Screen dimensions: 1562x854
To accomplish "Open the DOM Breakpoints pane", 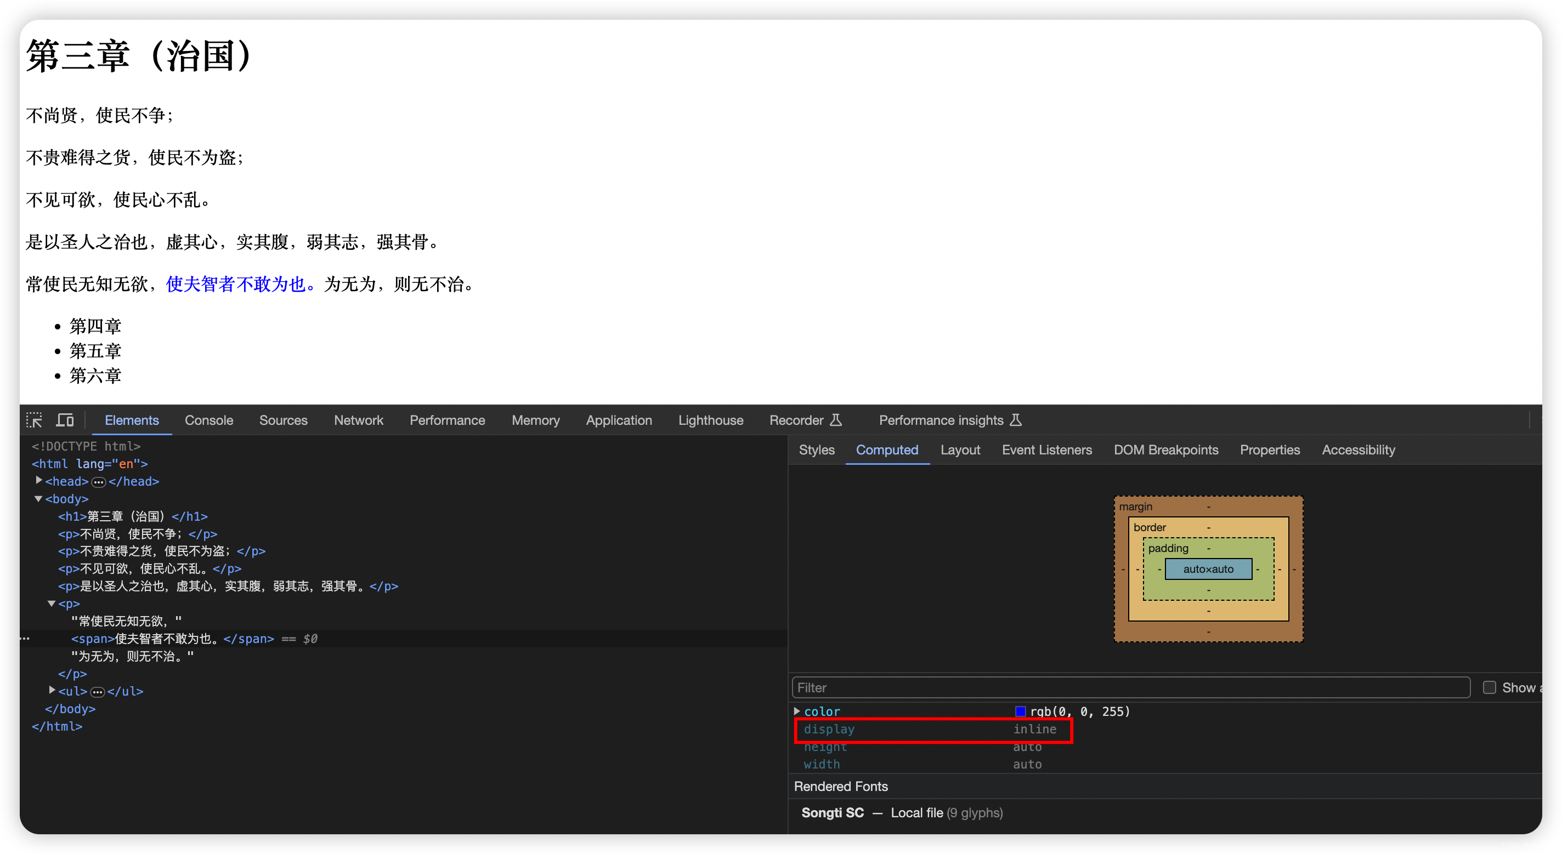I will tap(1165, 449).
